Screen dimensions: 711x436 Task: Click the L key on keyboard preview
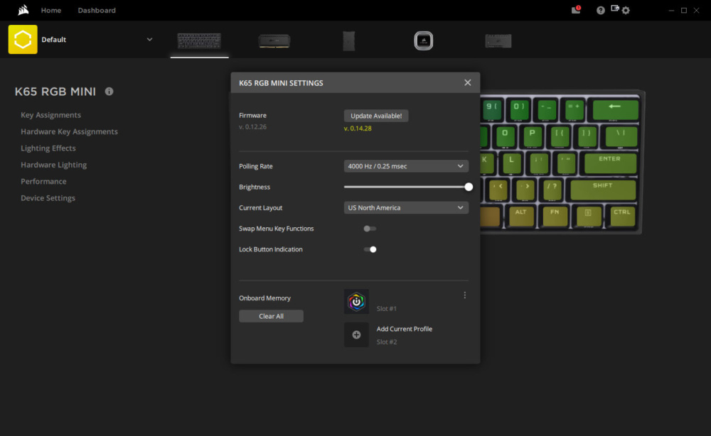tap(511, 163)
